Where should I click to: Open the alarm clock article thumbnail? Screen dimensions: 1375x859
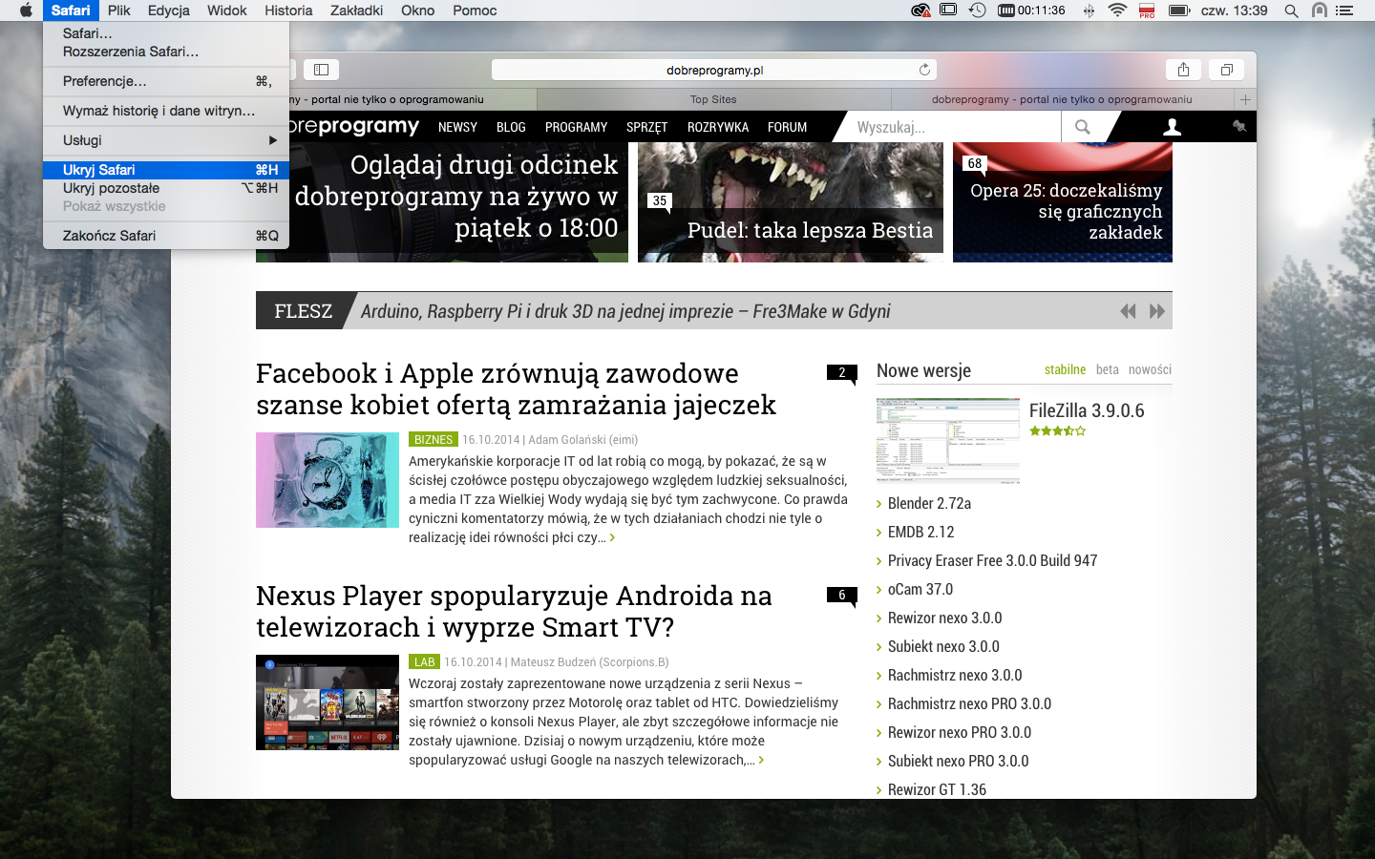(x=328, y=480)
